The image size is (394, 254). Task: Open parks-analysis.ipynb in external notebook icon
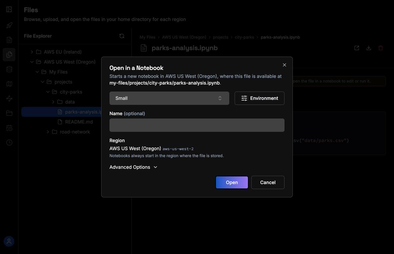pos(356,48)
